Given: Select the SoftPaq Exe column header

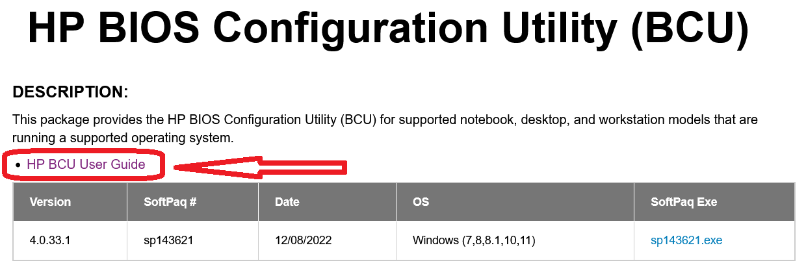Looking at the screenshot, I should coord(683,202).
